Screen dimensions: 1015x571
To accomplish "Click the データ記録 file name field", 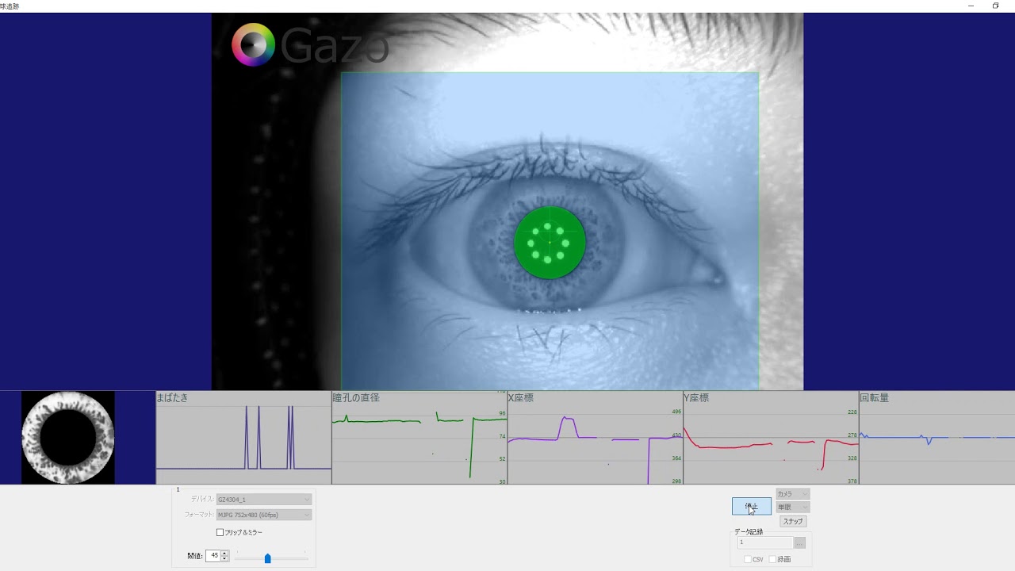I will (x=765, y=542).
